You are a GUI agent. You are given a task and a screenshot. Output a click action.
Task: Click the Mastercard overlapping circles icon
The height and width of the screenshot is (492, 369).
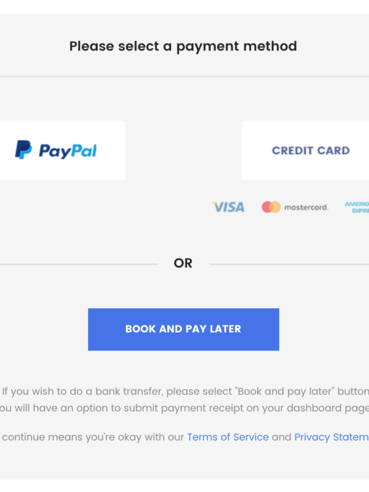pos(271,207)
